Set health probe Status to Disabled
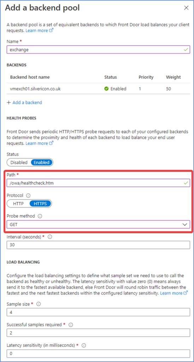Screen dimensions: 194x362 pyautogui.click(x=19, y=162)
